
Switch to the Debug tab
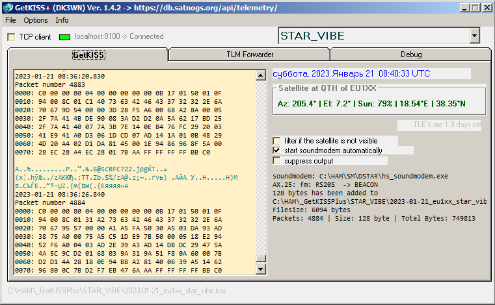tap(411, 55)
